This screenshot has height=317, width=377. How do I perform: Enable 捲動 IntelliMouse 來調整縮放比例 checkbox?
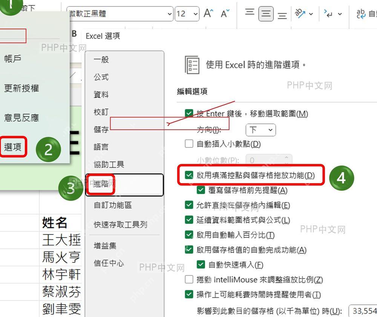click(189, 280)
